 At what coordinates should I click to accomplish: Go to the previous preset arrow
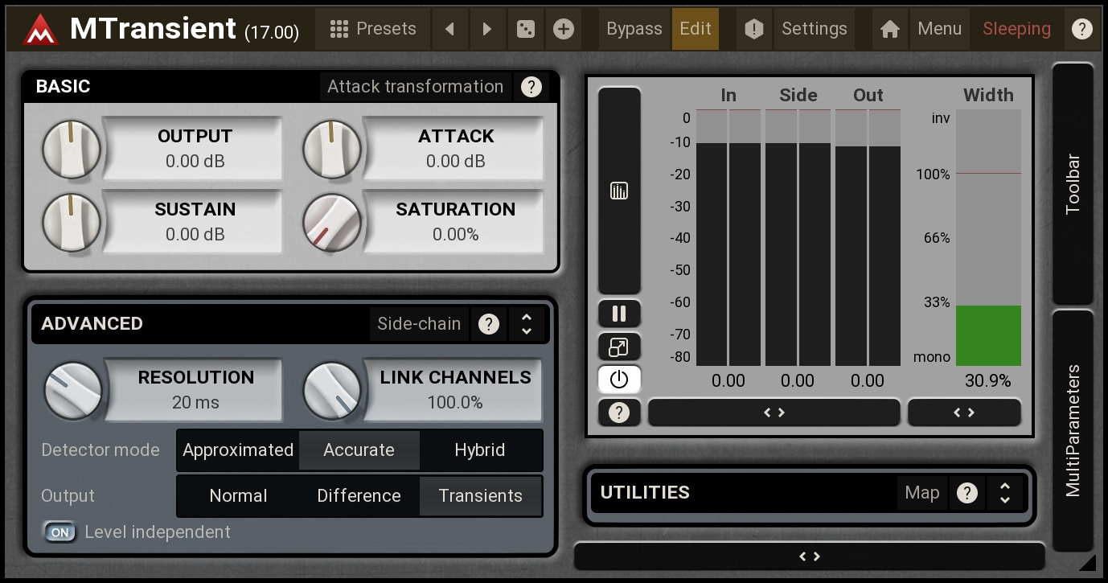[450, 29]
